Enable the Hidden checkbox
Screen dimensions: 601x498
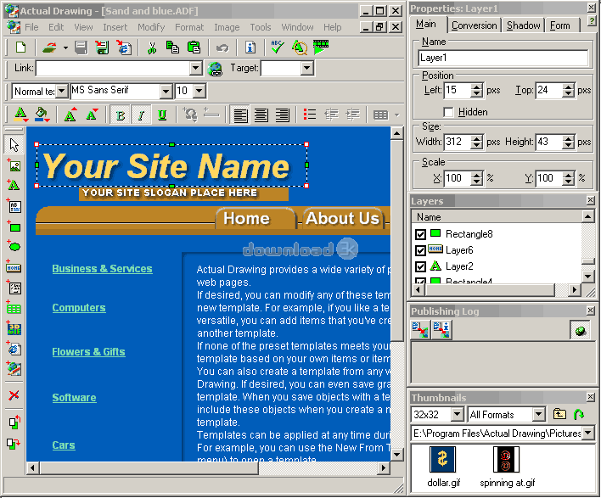[448, 112]
